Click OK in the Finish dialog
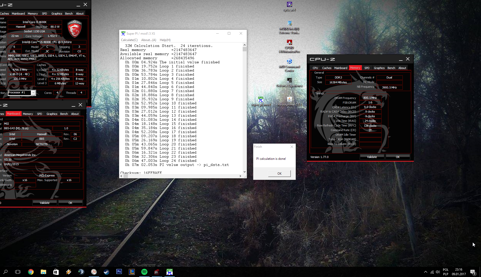Screen dimensions: 481x277 tap(279, 174)
